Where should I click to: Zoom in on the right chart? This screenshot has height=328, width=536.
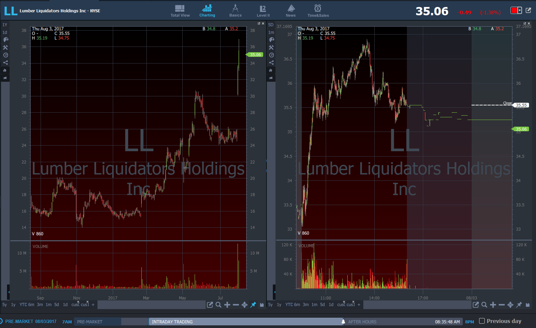(x=493, y=305)
